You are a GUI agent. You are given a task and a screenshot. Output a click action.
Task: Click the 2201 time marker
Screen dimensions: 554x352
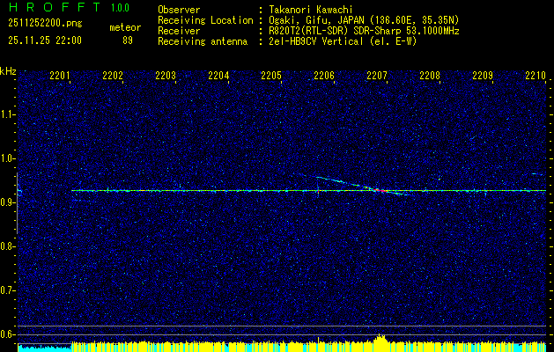tap(60, 75)
